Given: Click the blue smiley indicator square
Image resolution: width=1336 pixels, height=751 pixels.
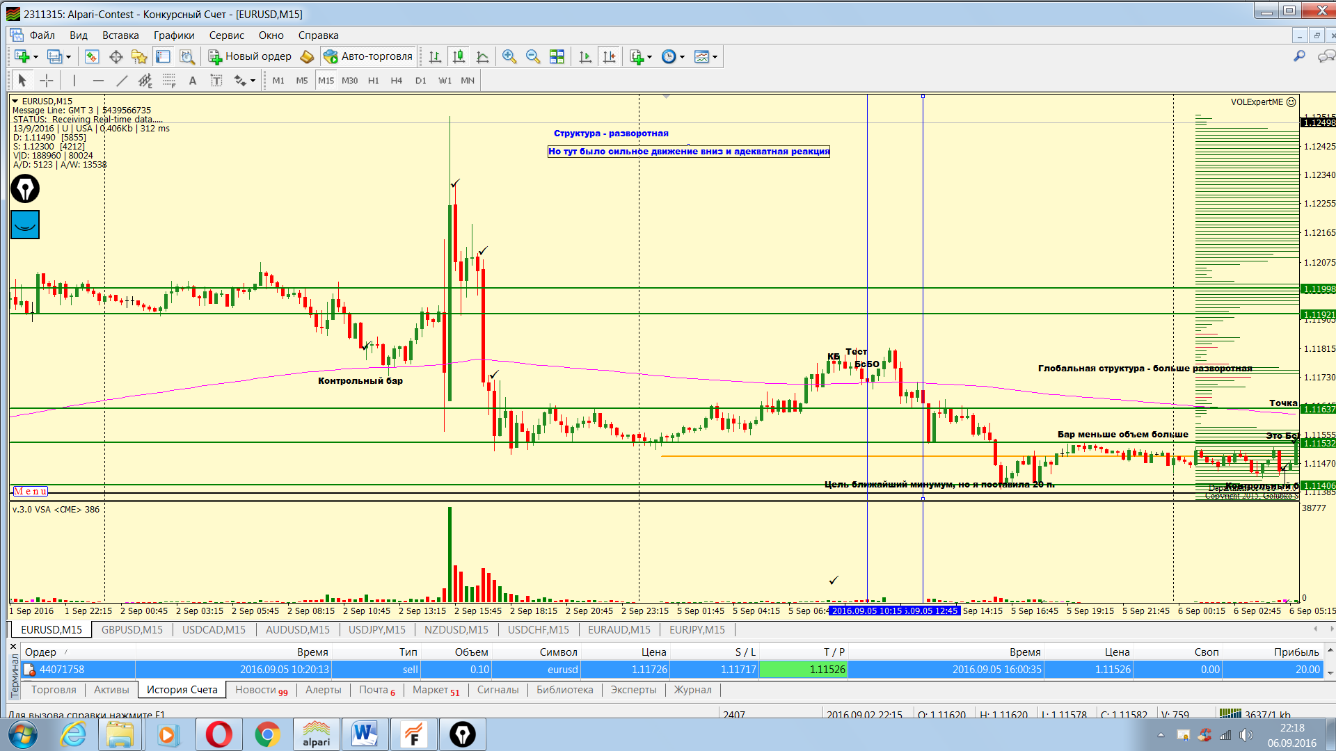Looking at the screenshot, I should pyautogui.click(x=25, y=225).
